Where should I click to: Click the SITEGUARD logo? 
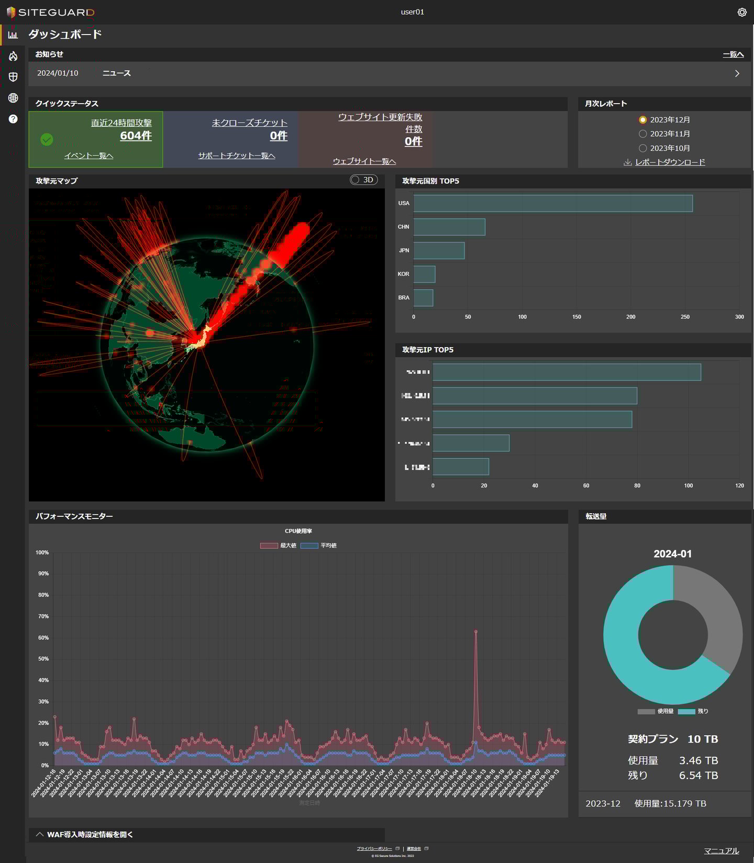(51, 12)
